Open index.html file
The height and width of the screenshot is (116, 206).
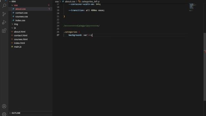[x=19, y=43]
